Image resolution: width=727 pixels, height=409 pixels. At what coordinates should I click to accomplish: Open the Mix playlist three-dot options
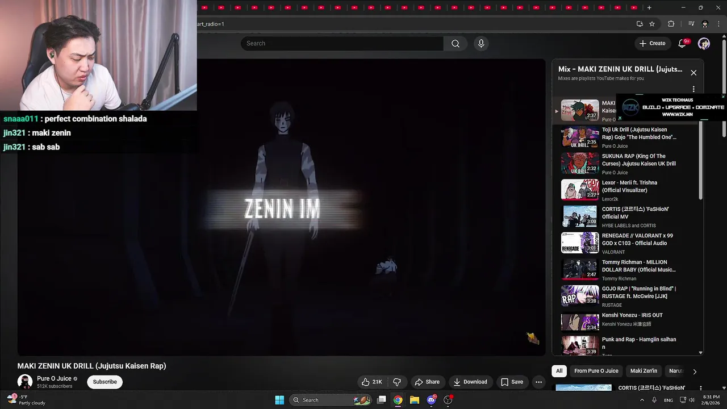coord(693,89)
